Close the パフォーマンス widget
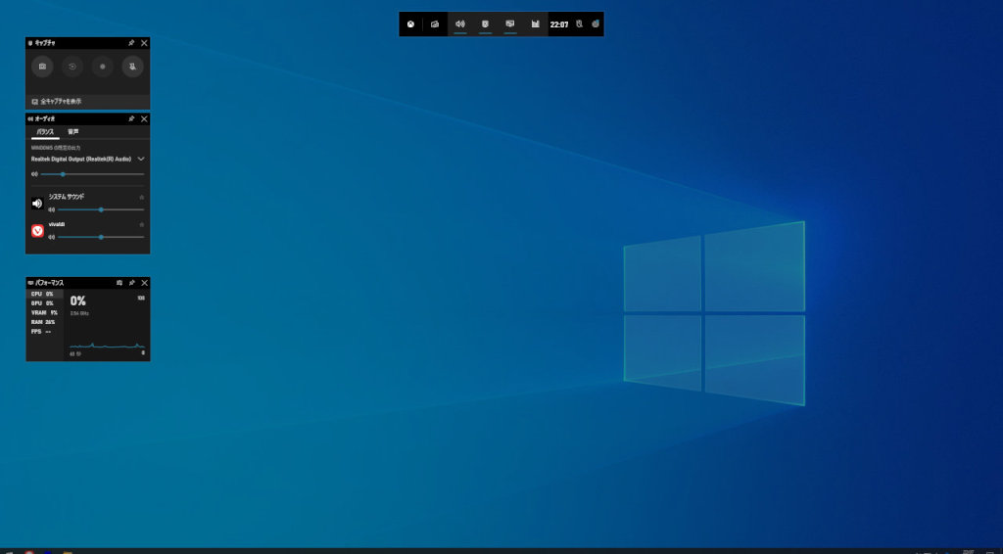Screen dimensions: 1003x554 point(145,283)
